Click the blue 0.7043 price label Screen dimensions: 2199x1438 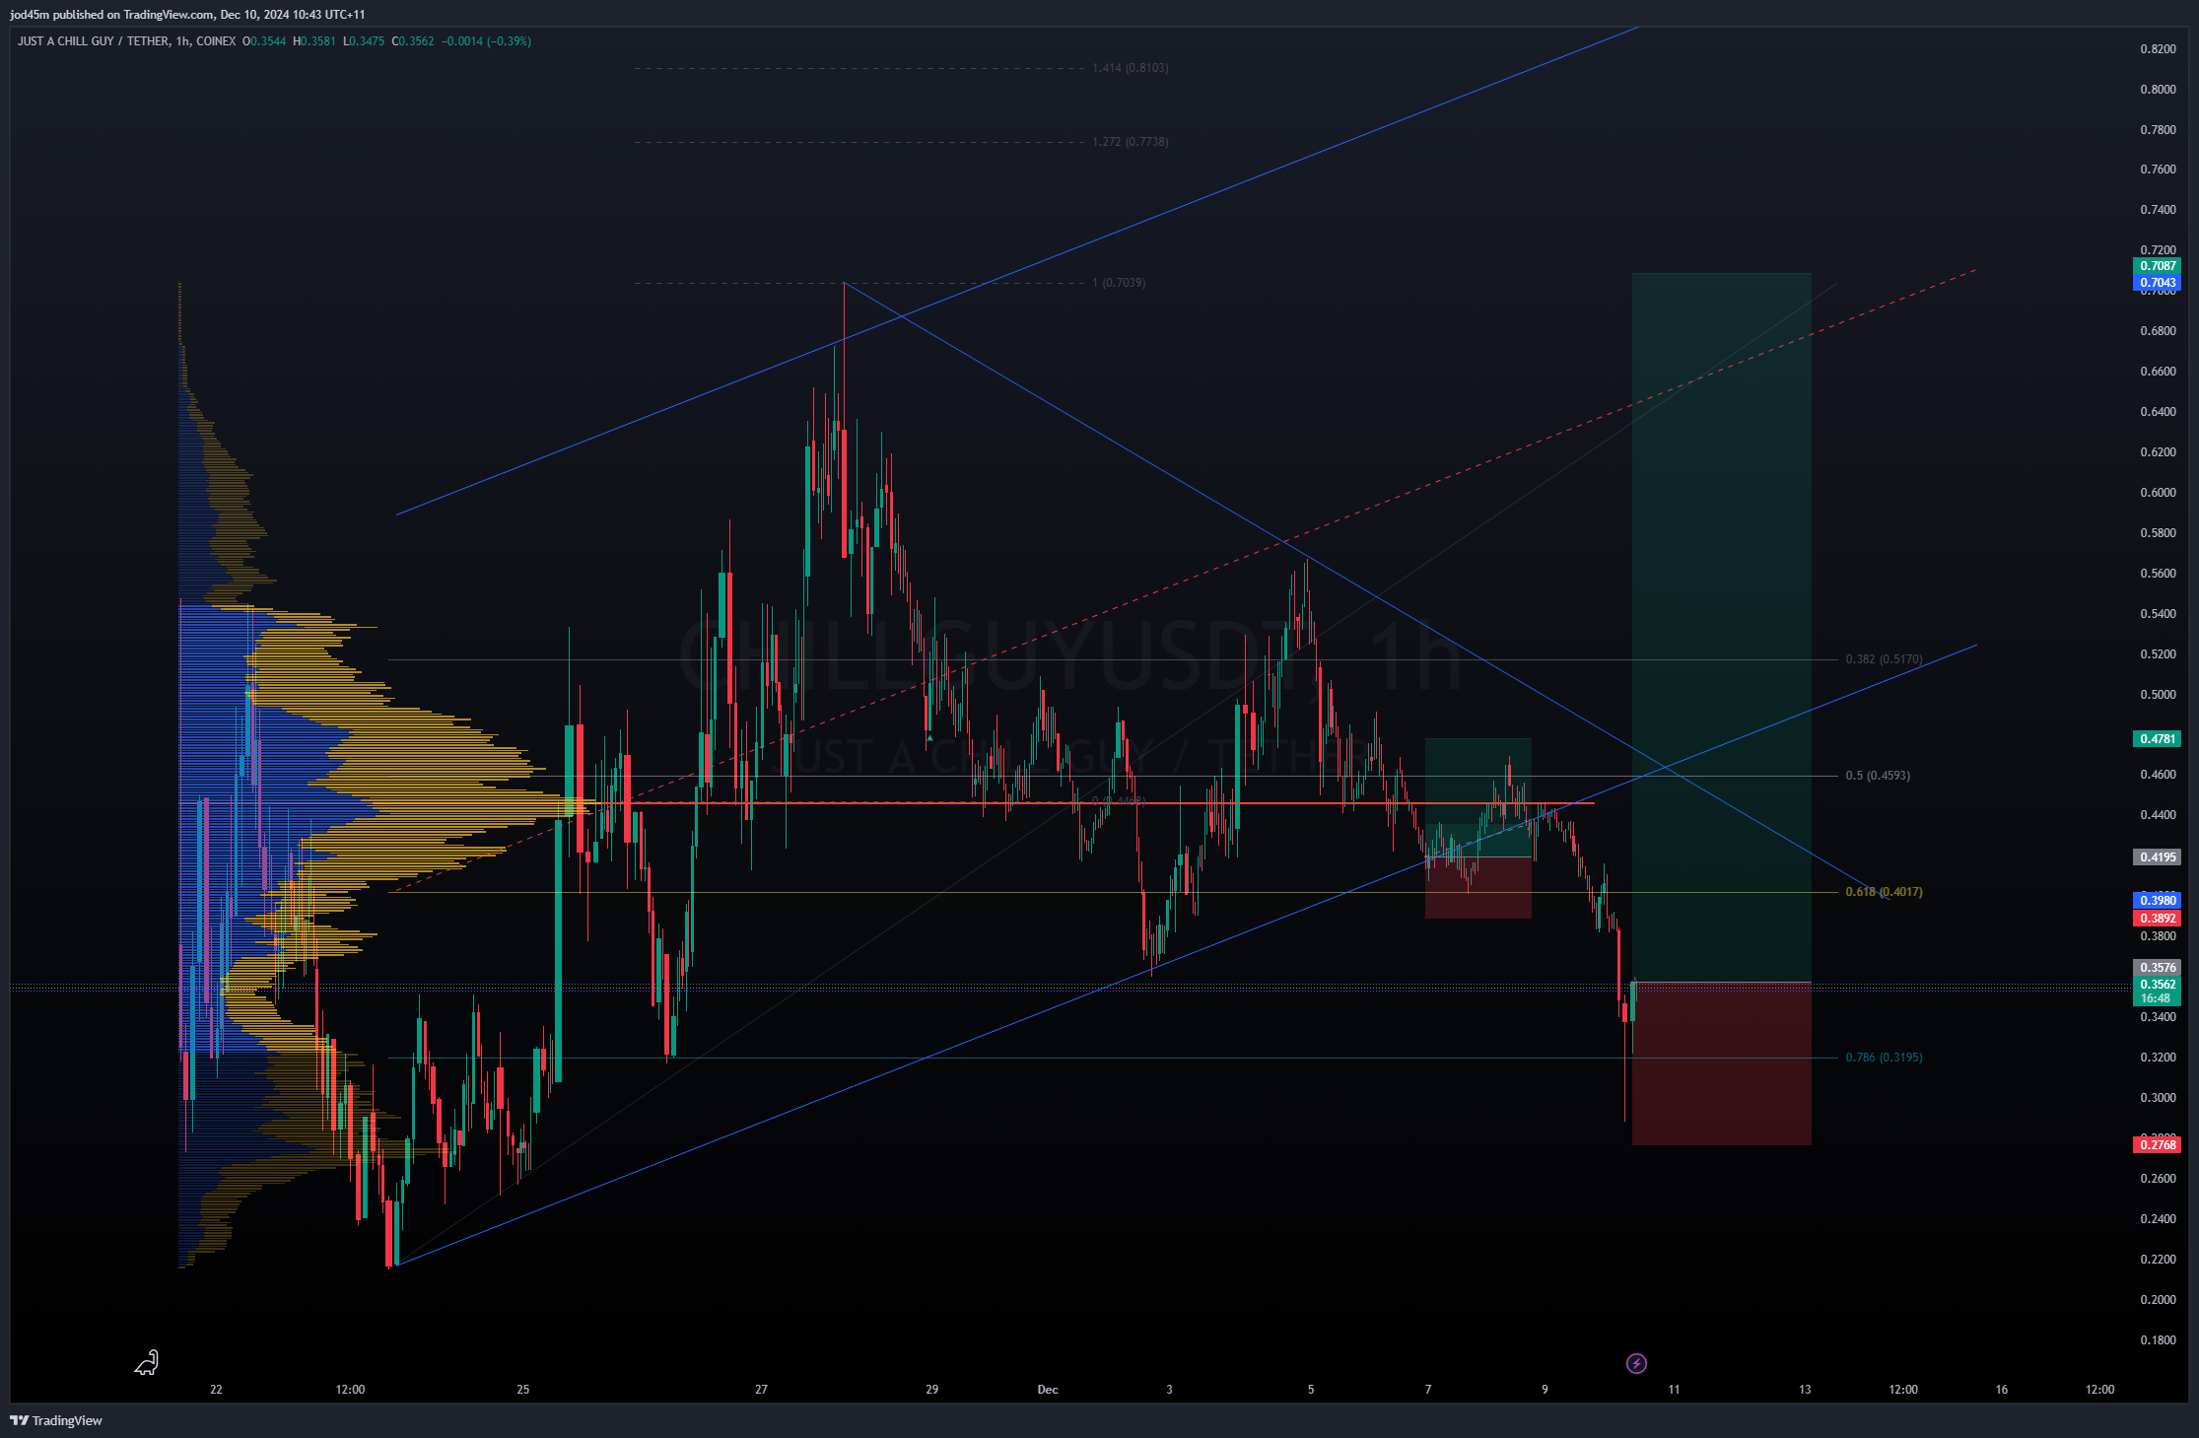pos(2158,283)
